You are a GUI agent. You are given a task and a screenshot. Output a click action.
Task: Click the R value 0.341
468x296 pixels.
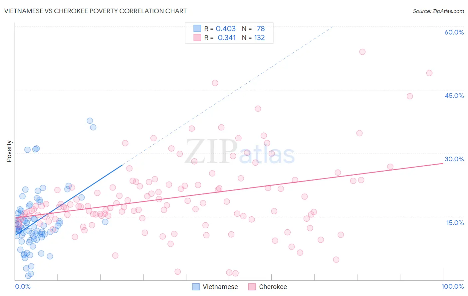click(x=227, y=37)
